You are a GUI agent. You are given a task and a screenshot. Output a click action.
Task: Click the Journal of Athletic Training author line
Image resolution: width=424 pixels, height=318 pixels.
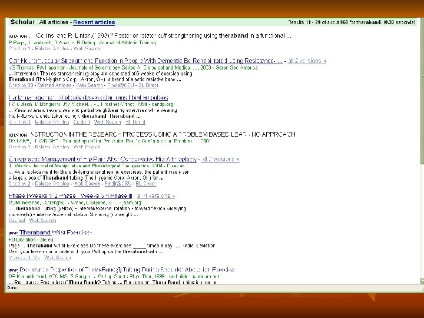click(x=82, y=43)
